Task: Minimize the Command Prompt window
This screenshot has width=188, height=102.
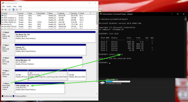Action: pos(172,14)
